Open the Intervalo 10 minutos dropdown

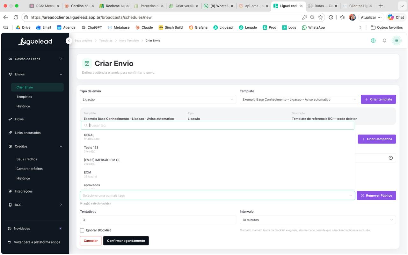[318, 220]
